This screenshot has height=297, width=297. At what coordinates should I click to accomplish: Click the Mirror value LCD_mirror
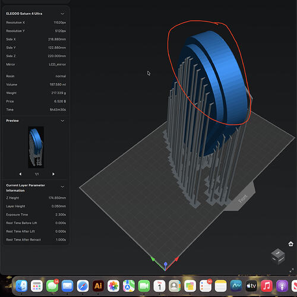[58, 64]
